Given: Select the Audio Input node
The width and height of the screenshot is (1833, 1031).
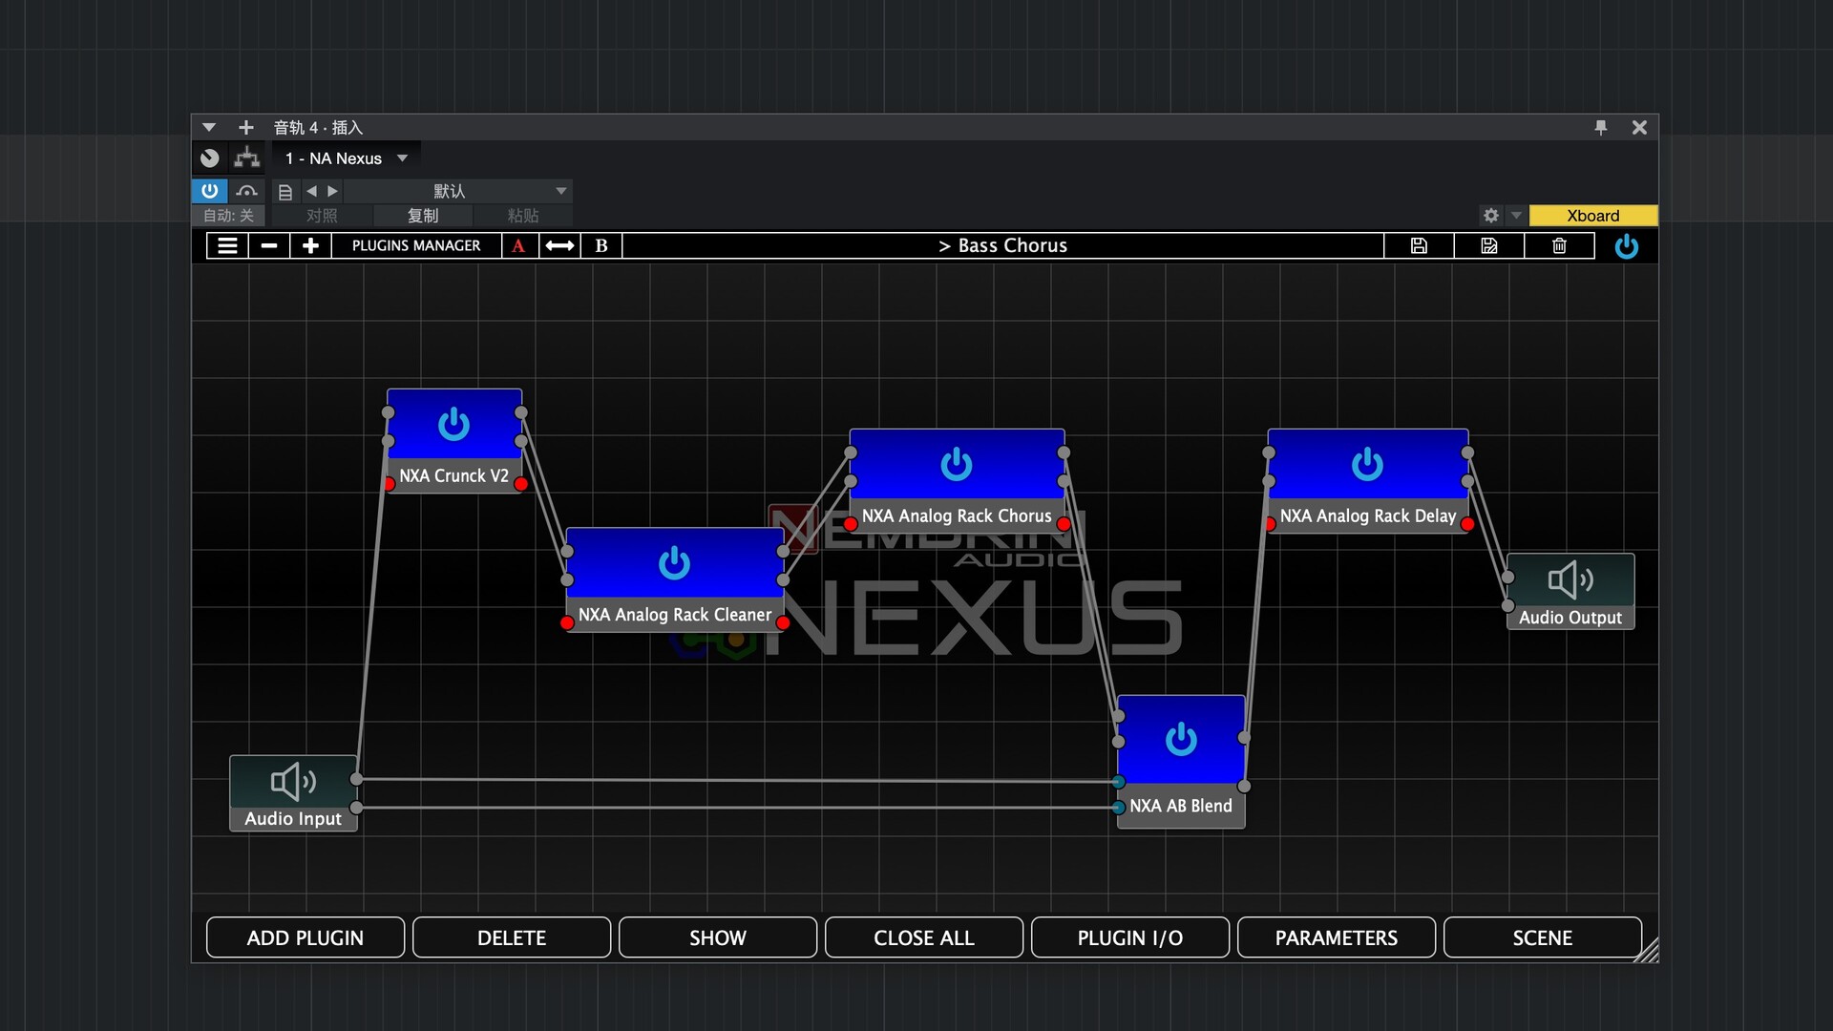Looking at the screenshot, I should coord(293,793).
